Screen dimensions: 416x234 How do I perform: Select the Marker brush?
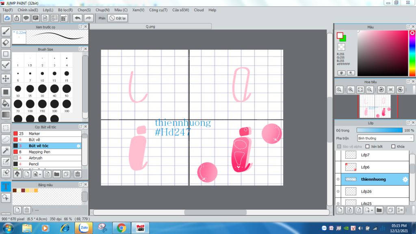(x=47, y=134)
